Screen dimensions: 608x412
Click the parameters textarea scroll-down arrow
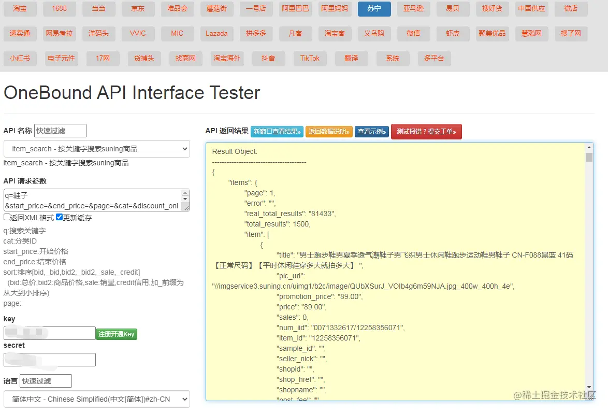(x=185, y=199)
